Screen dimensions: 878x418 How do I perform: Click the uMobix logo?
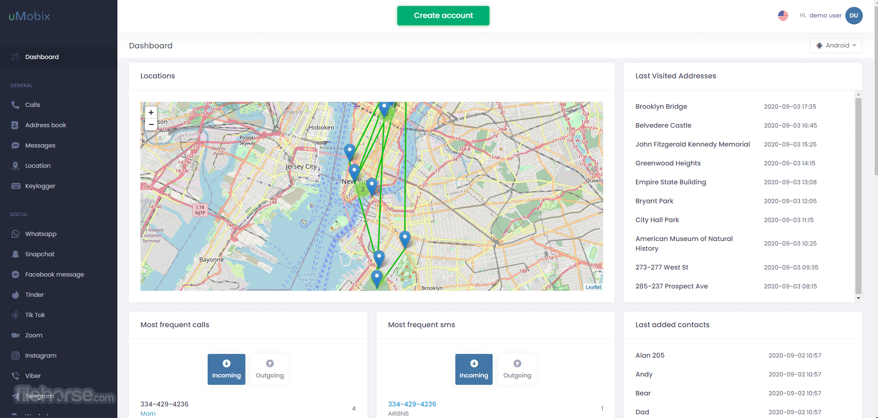coord(29,16)
